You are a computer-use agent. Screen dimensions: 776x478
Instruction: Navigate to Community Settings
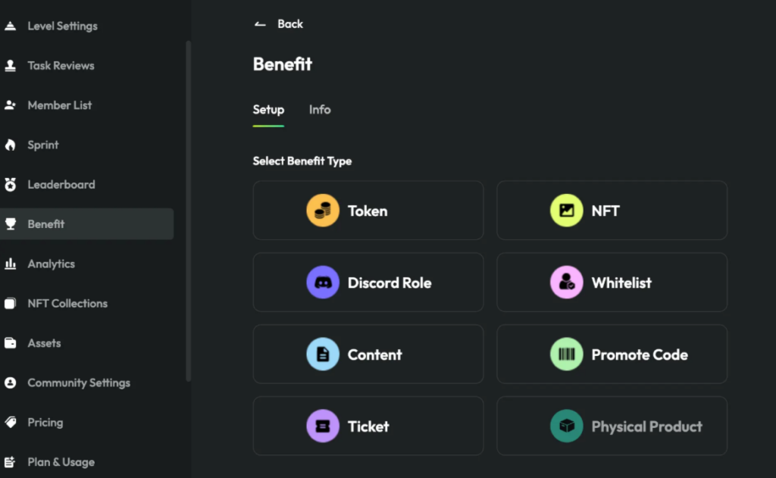pos(79,383)
